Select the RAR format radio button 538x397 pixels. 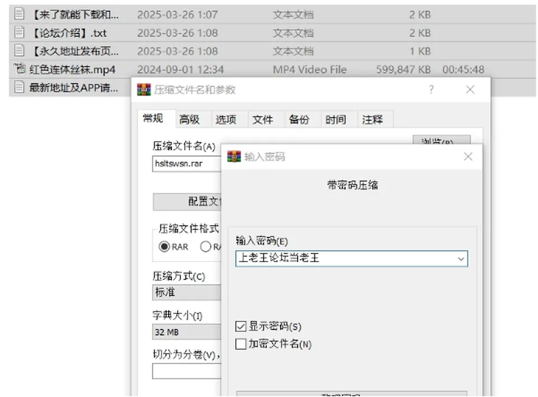164,246
